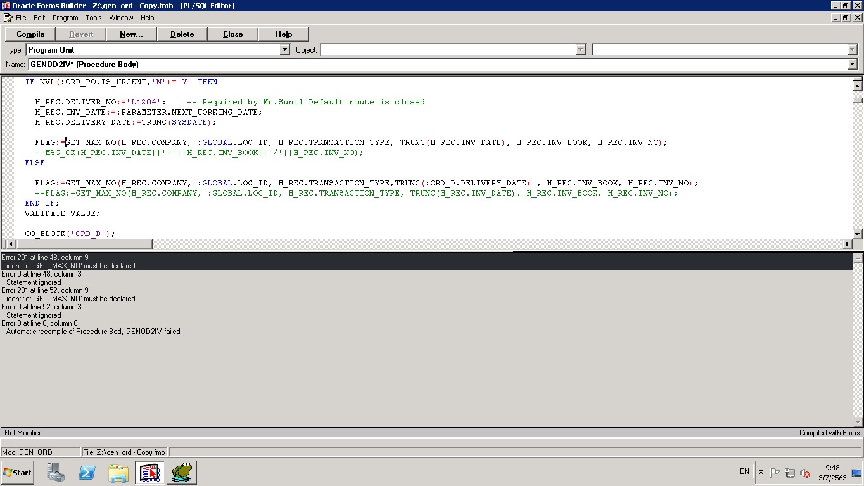Screen dimensions: 864x486
Task: Open Server Manager from the taskbar
Action: 56,472
